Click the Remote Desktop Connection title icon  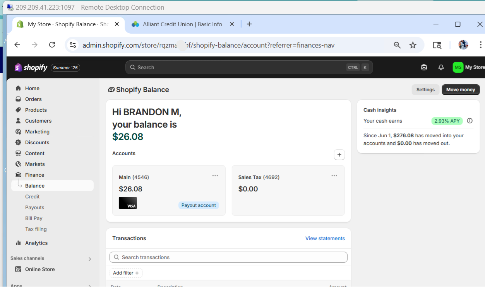tap(10, 7)
